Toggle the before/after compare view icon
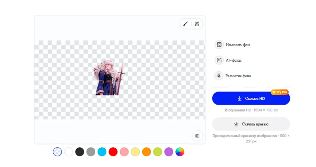The height and width of the screenshot is (167, 316). 197,136
